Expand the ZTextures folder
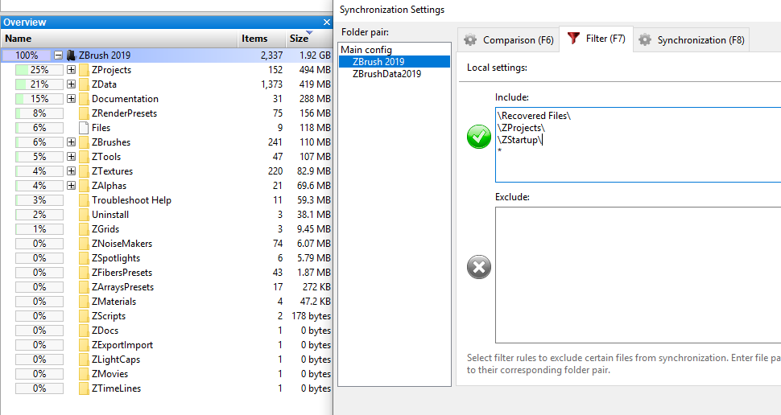The image size is (781, 415). 71,171
